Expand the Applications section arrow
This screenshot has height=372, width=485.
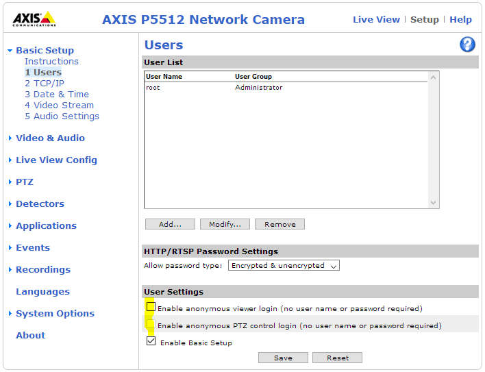coord(10,226)
